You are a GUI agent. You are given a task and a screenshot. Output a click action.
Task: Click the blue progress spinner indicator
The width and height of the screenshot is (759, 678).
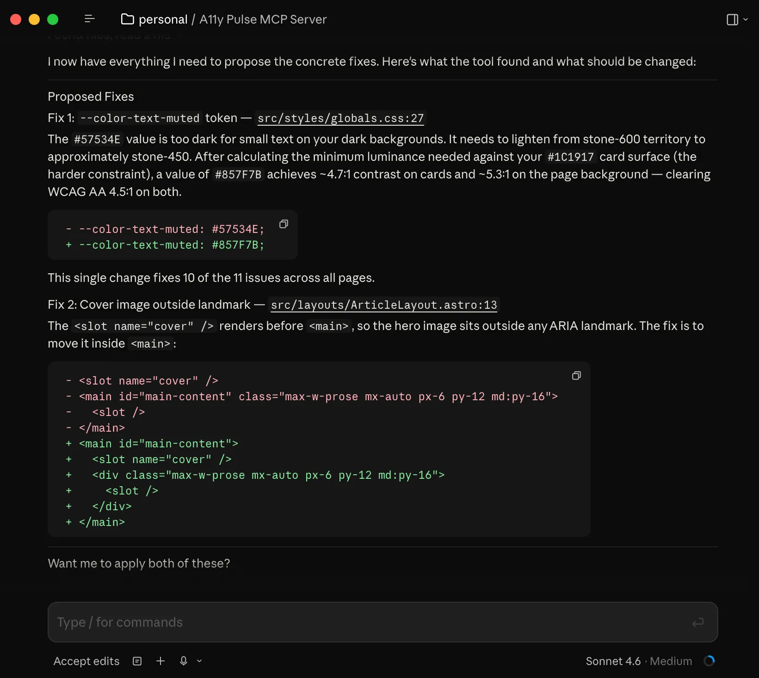(x=709, y=661)
